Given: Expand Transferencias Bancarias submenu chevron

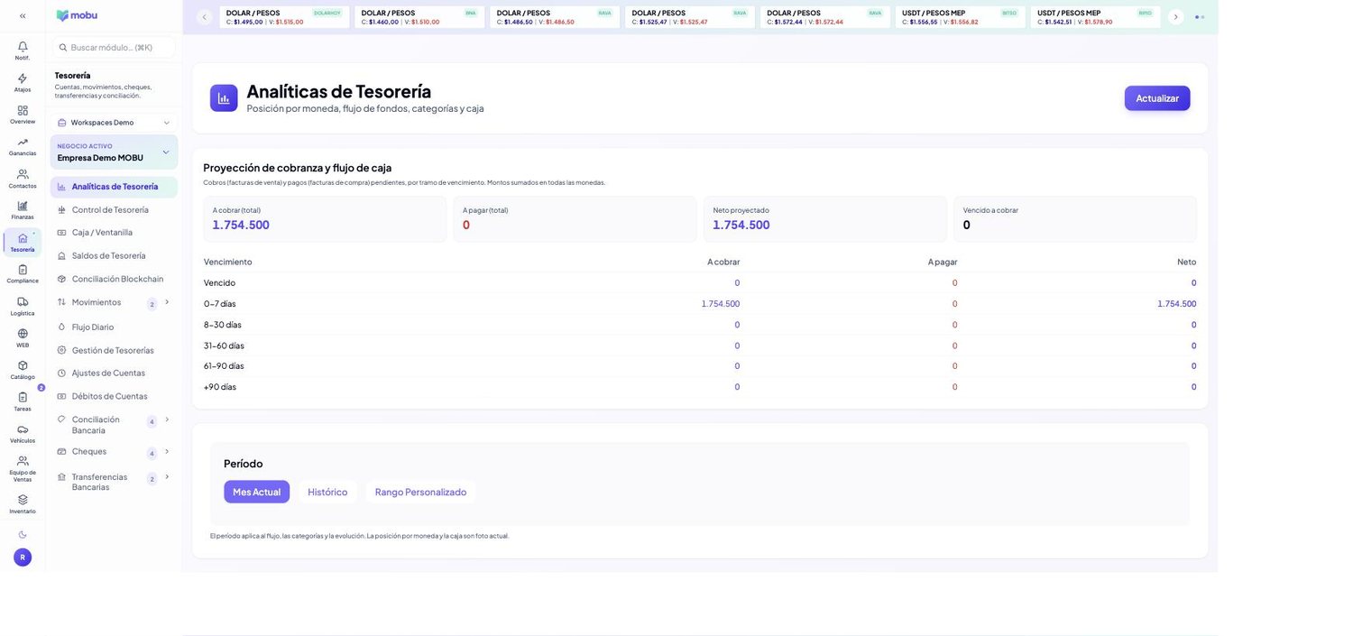Looking at the screenshot, I should [x=167, y=476].
